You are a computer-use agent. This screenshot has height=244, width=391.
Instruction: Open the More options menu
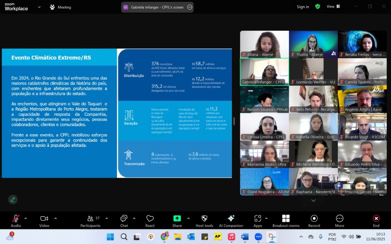pos(339,220)
